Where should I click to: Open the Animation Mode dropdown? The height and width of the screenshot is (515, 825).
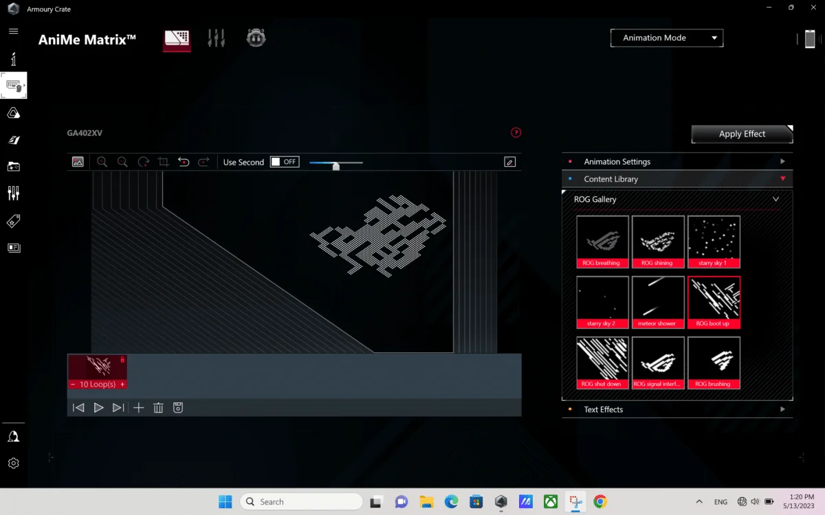coord(666,38)
